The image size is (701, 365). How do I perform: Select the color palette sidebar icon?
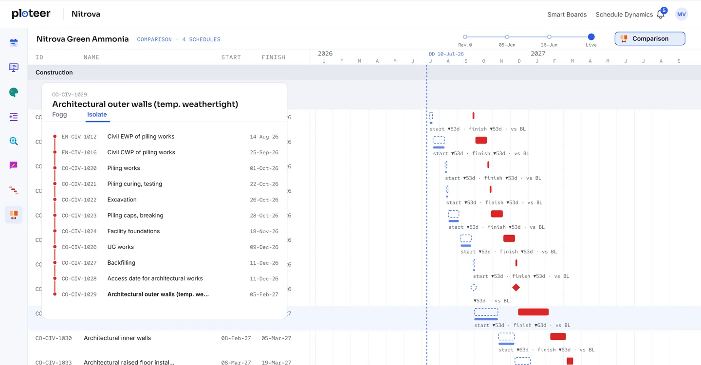14,92
